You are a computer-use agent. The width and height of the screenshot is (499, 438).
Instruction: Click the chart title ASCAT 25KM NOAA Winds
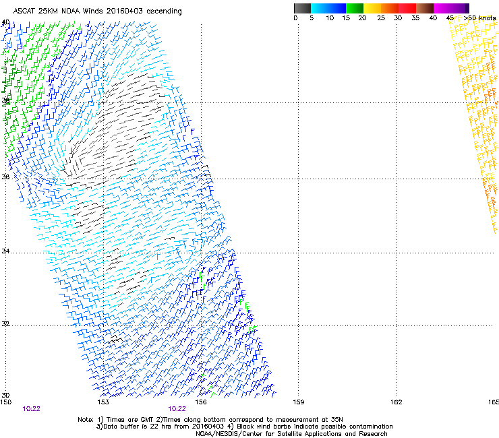point(97,11)
